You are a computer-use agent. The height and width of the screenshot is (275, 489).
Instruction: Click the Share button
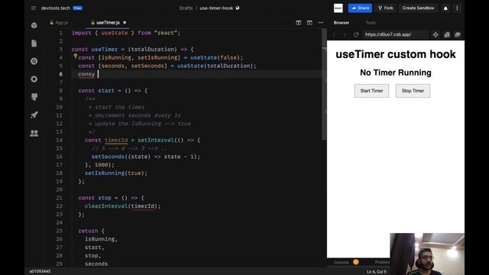click(x=360, y=8)
